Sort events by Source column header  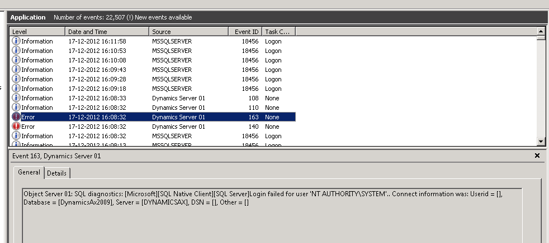189,31
